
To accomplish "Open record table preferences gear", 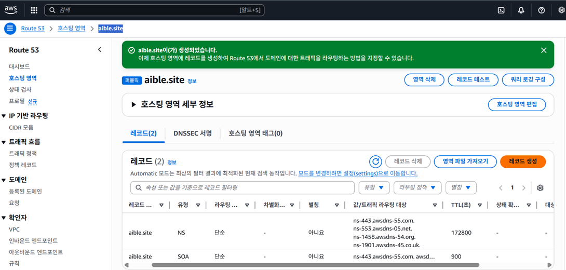I will 540,187.
